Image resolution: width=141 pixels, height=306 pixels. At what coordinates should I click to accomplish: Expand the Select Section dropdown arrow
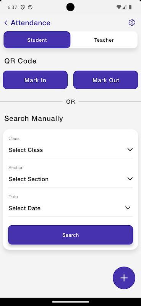pos(130,179)
